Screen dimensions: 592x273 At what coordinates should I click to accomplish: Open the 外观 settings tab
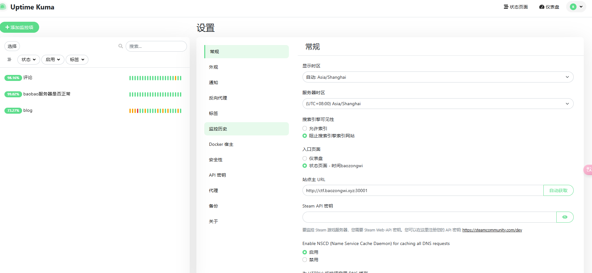[x=213, y=67]
